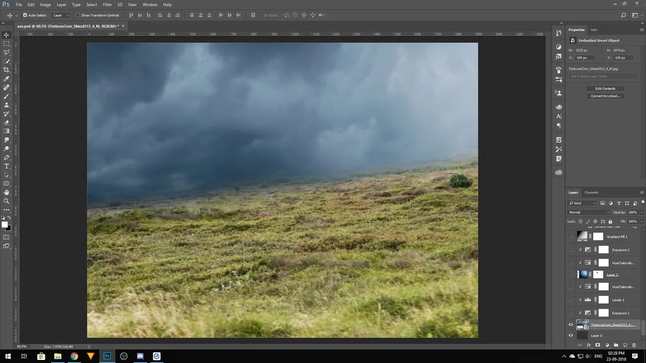Screen dimensions: 646x363
Task: Select the Crop tool
Action: point(7,70)
